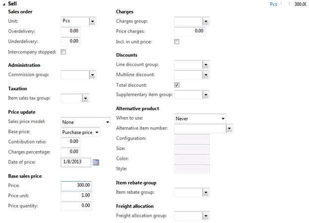Open the Charges group dropdown
The image size is (309, 223).
[206, 22]
